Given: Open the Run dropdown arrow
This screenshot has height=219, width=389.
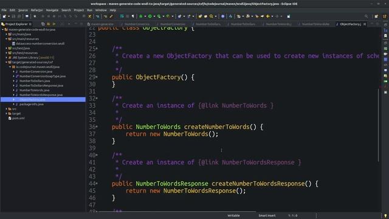Looking at the screenshot, I should pos(154,16).
